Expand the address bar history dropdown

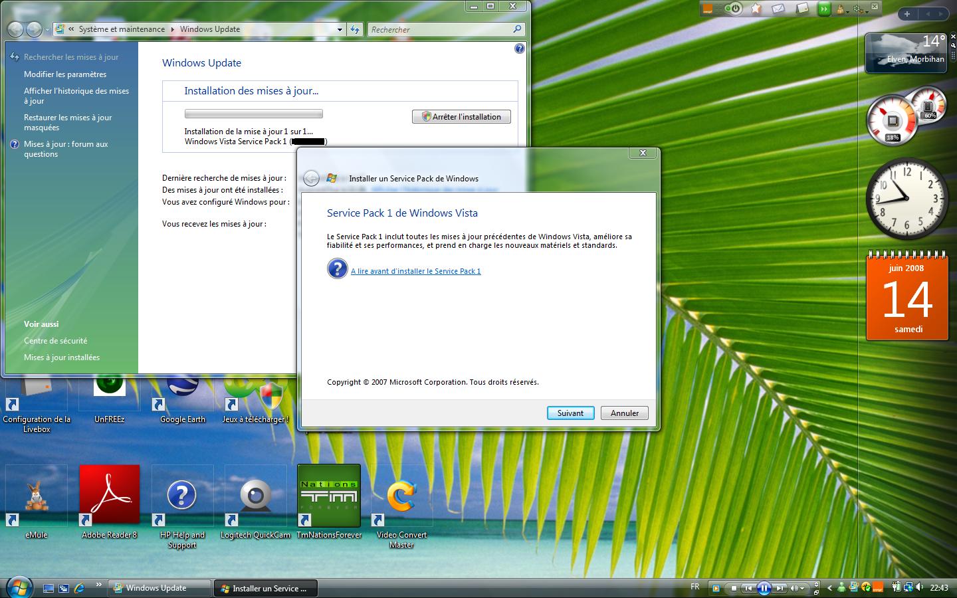click(340, 29)
